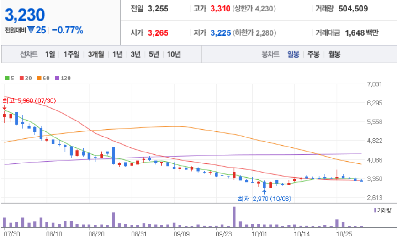397x247 pixels.
Task: Select 일봉 daily candle chart
Action: 293,54
